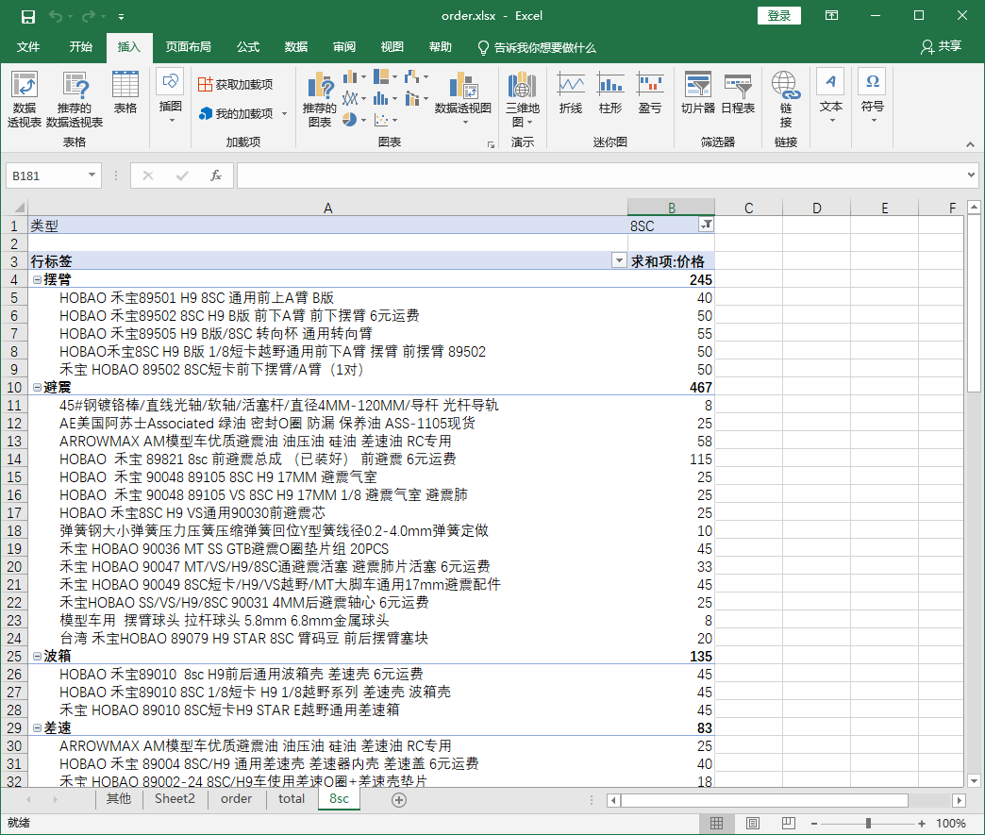Open the ribbon display options icon

pos(831,16)
